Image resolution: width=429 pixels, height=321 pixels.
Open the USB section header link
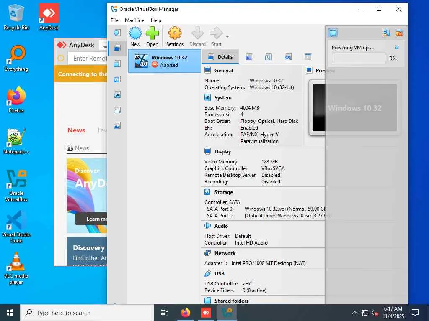[220, 273]
